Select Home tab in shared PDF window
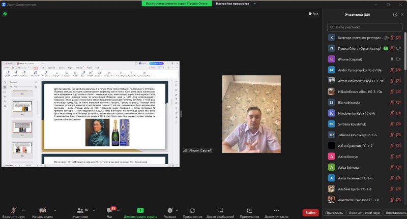This screenshot has width=407, height=219. tap(36, 68)
